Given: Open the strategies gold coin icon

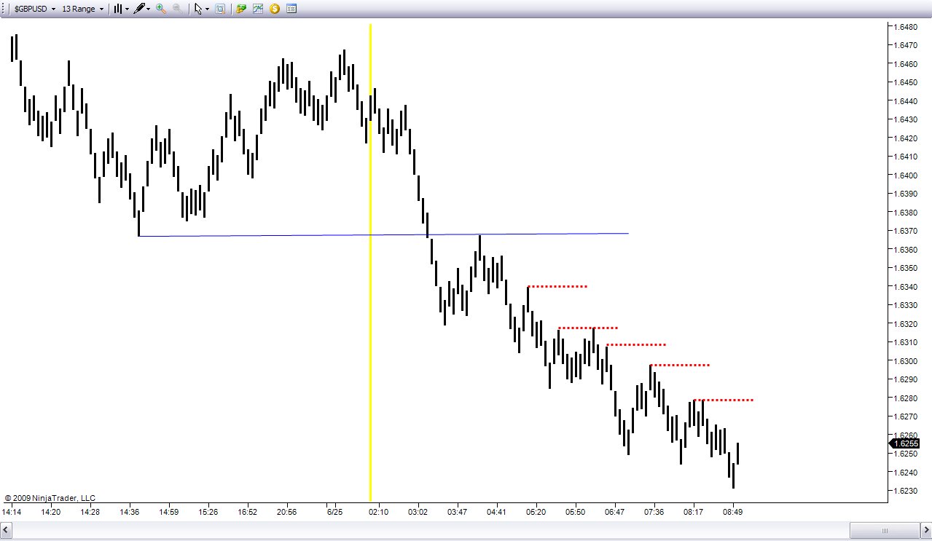Looking at the screenshot, I should (x=275, y=9).
